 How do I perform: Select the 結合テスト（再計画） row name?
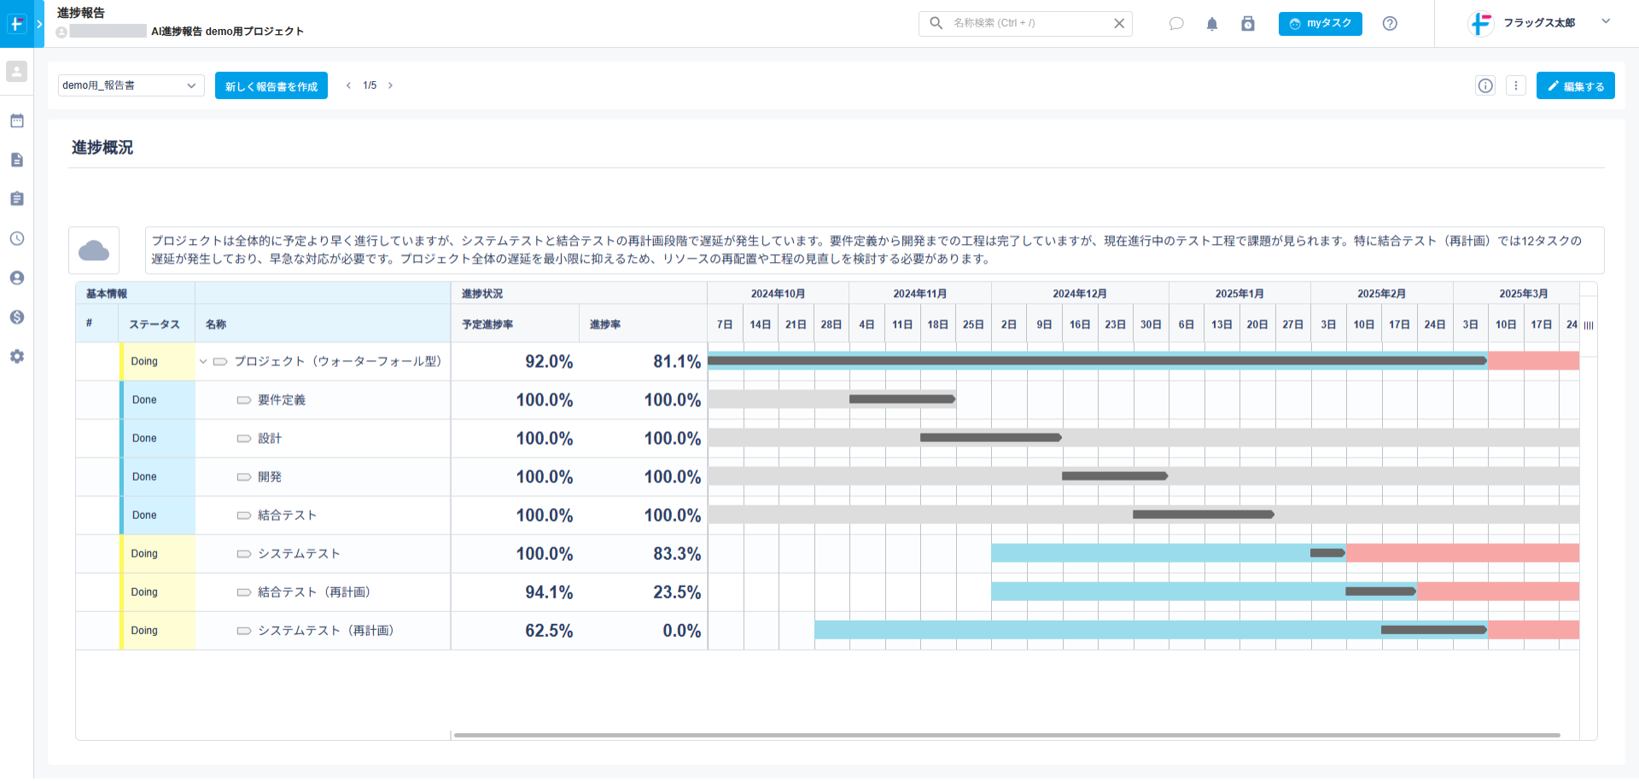pyautogui.click(x=315, y=592)
